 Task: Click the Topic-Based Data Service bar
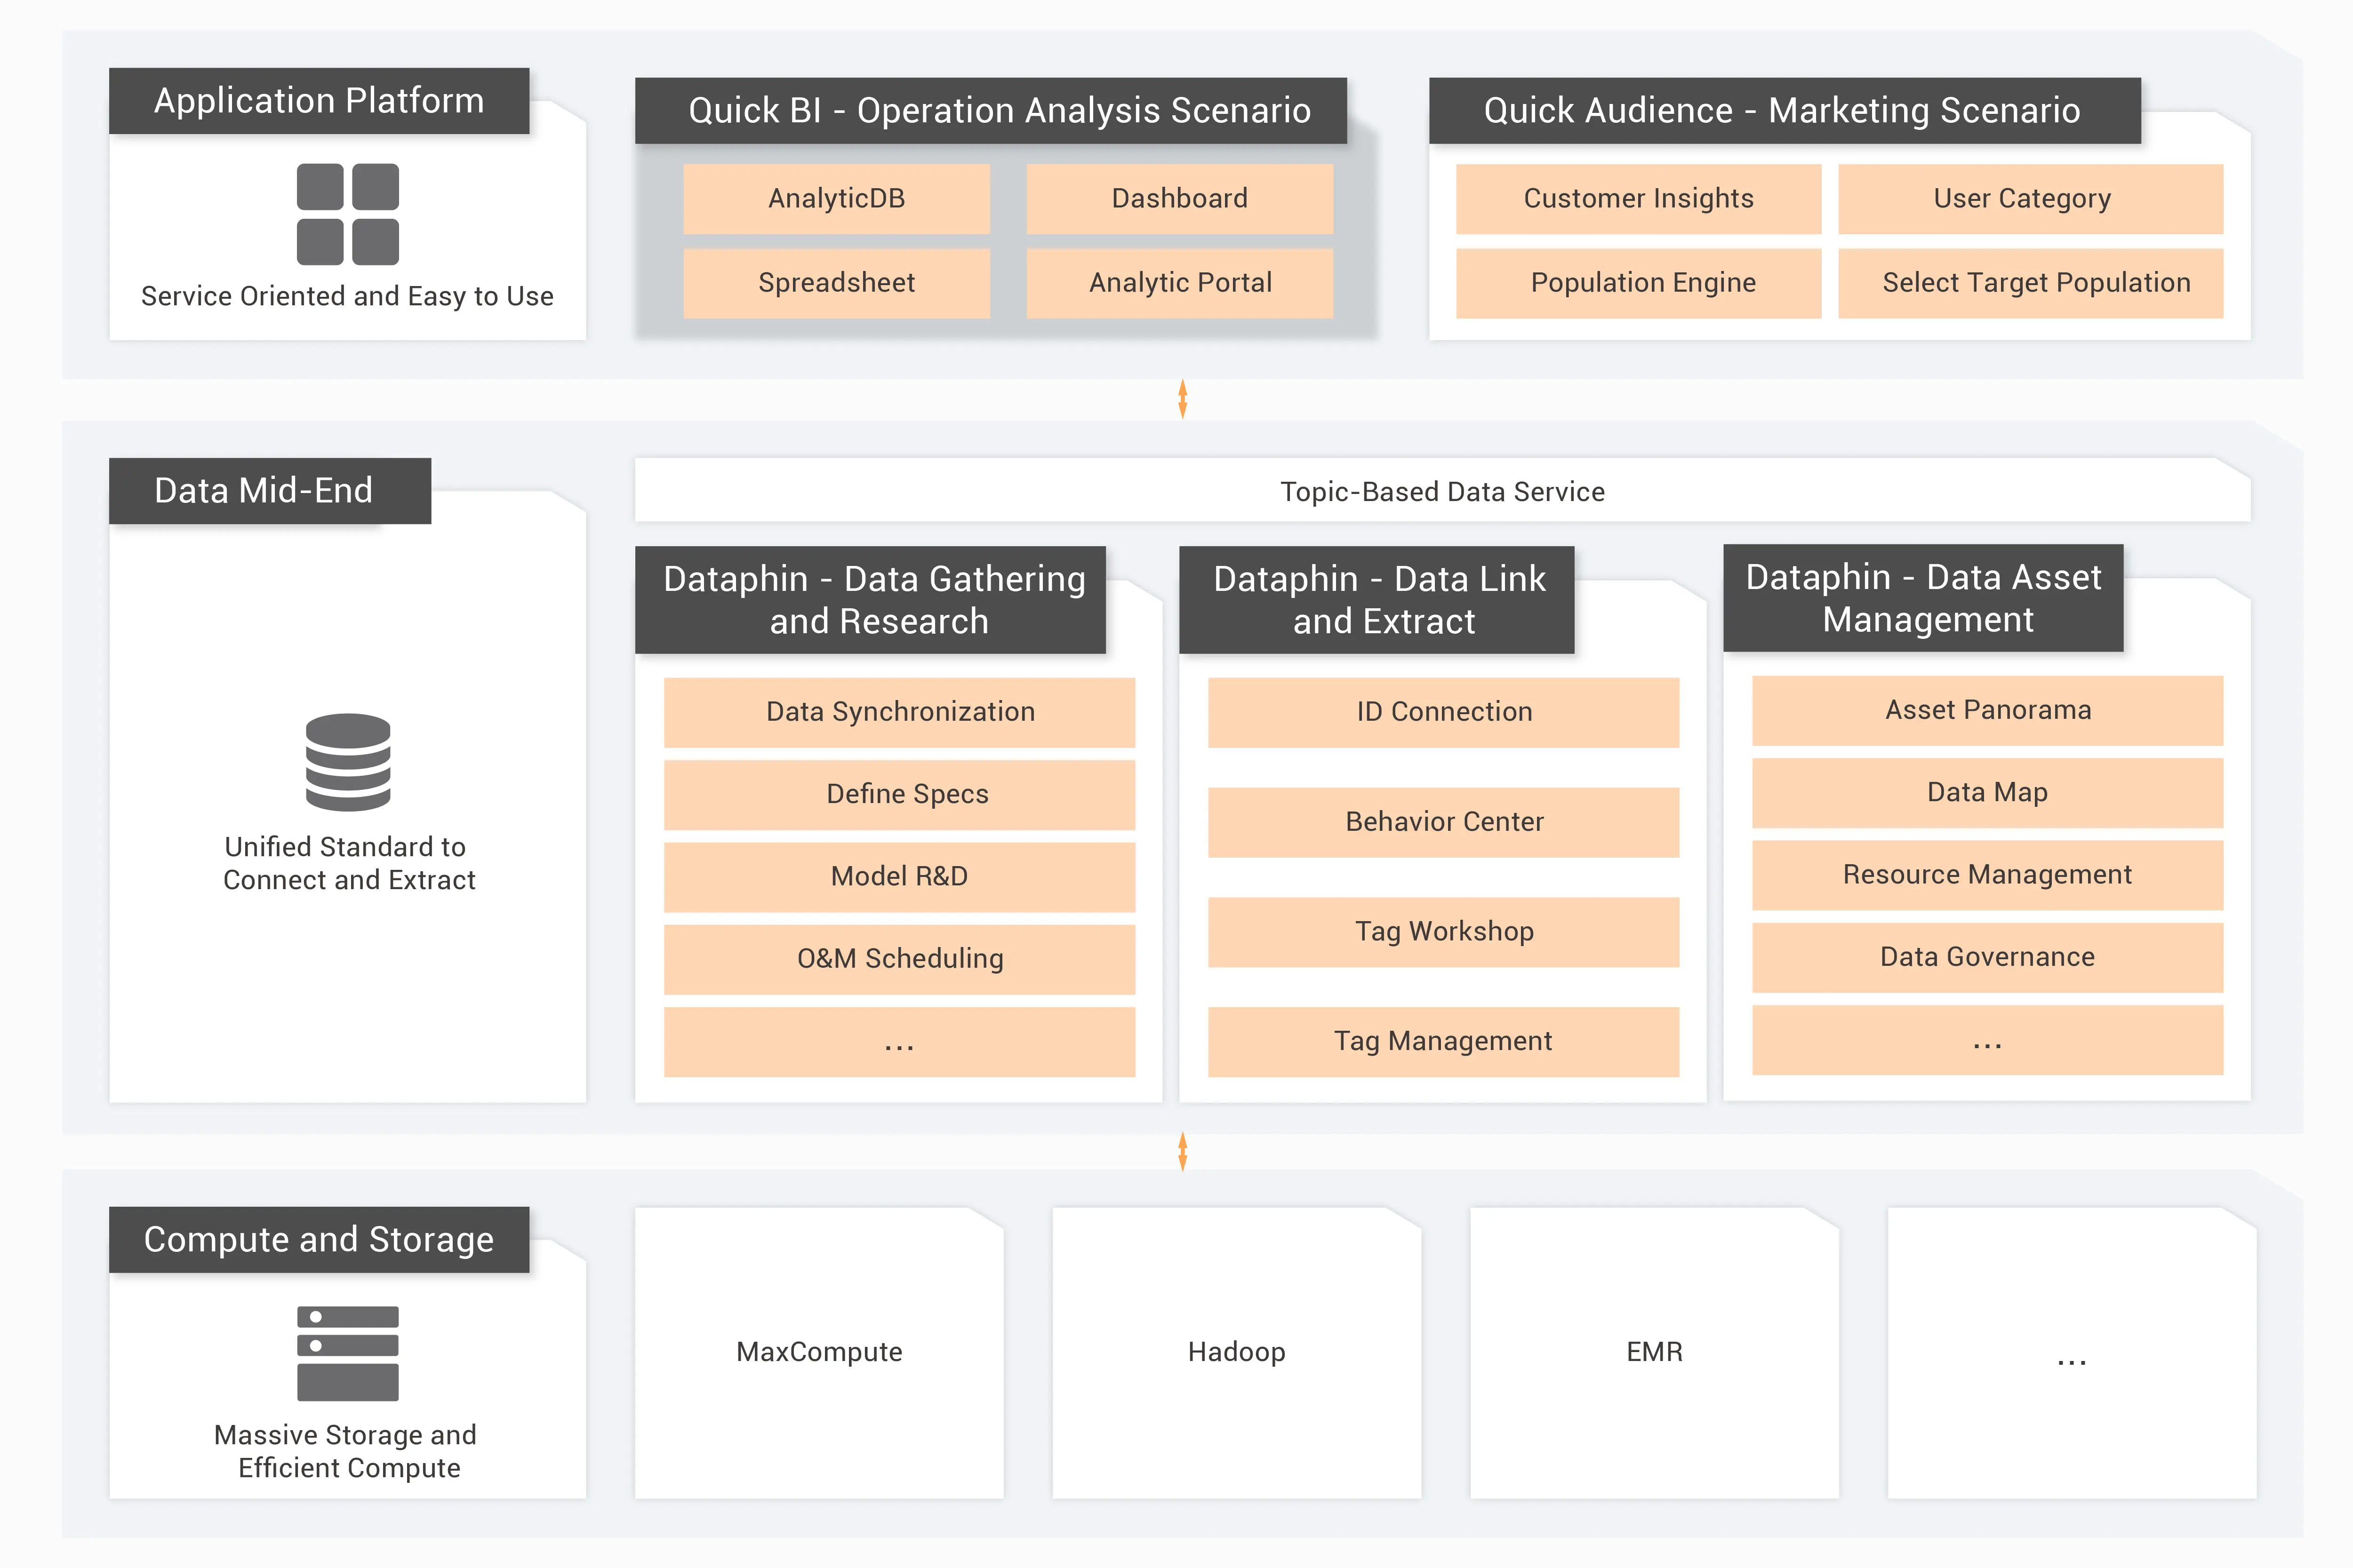[x=1441, y=491]
